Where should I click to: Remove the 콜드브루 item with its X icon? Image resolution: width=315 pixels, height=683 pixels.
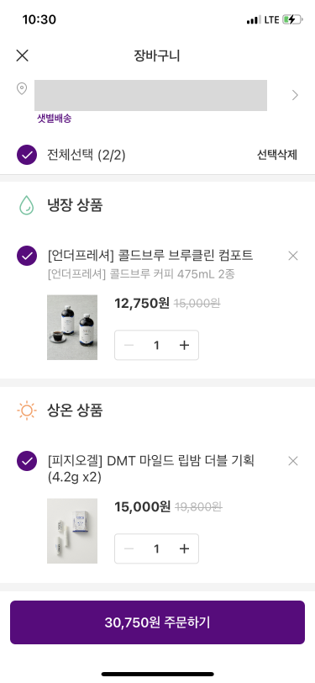[x=293, y=256]
